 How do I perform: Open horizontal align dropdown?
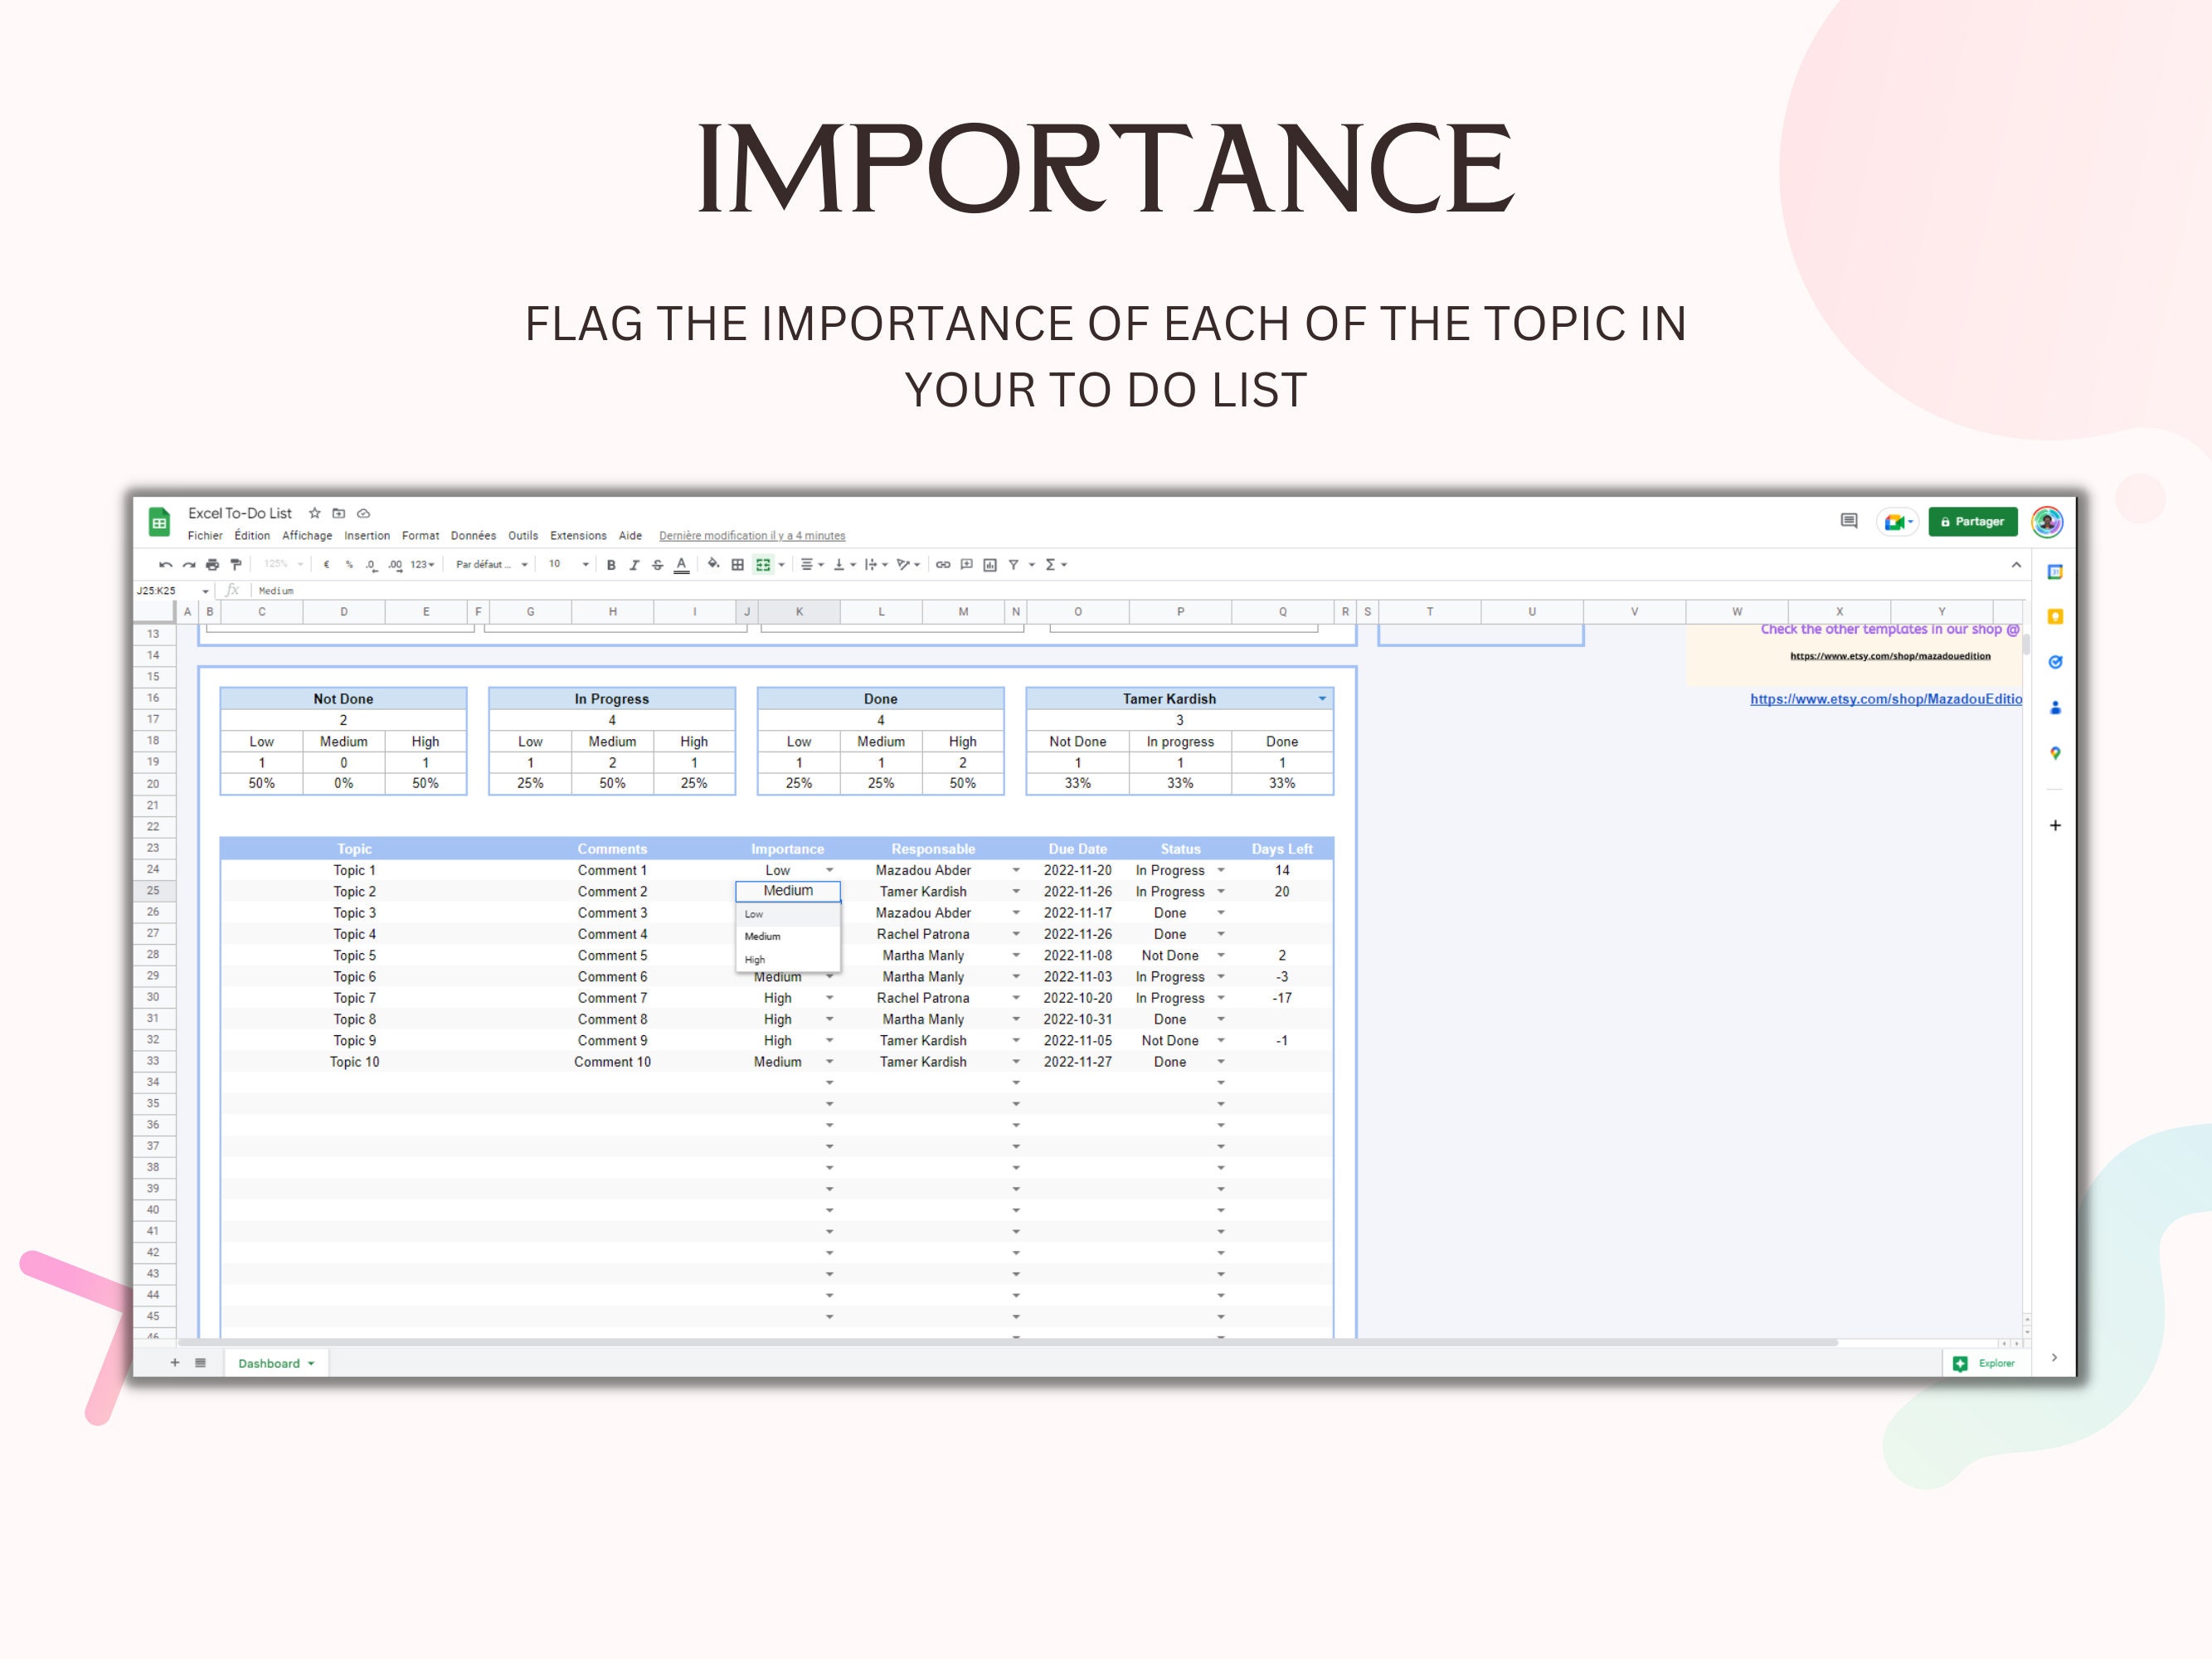[812, 565]
